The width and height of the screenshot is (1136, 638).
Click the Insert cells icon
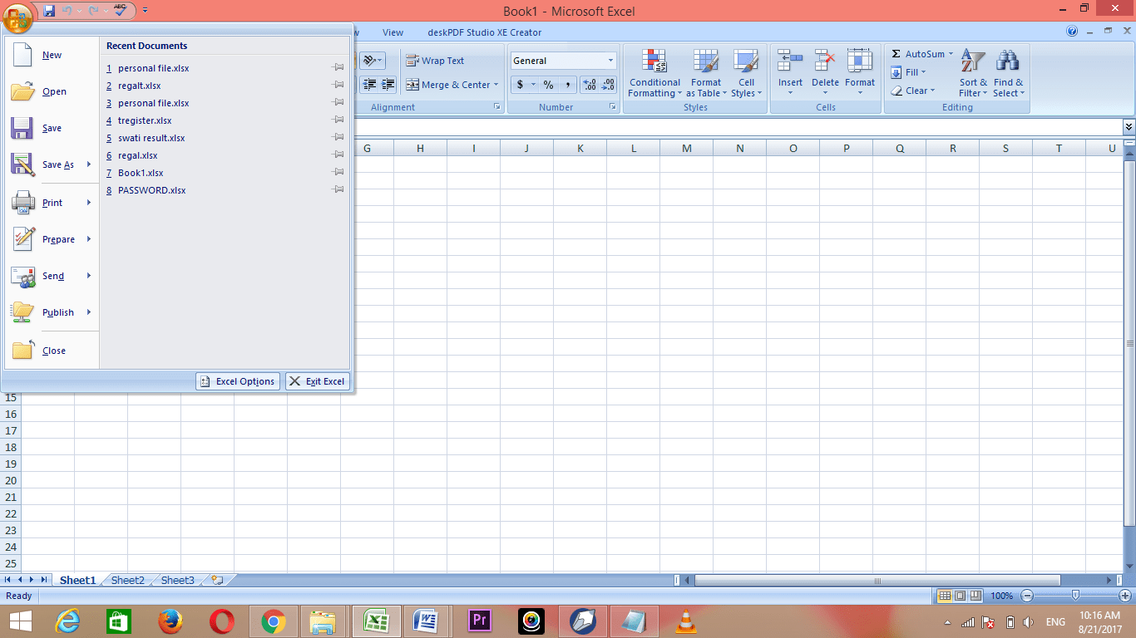pyautogui.click(x=790, y=61)
